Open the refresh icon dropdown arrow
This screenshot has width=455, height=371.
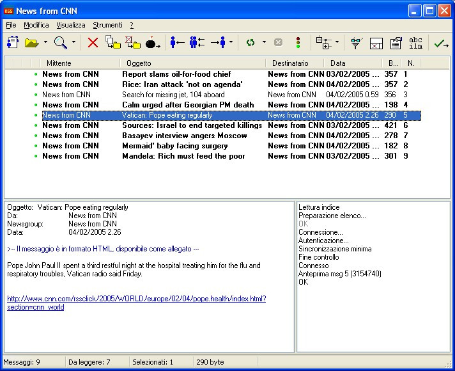pos(264,42)
